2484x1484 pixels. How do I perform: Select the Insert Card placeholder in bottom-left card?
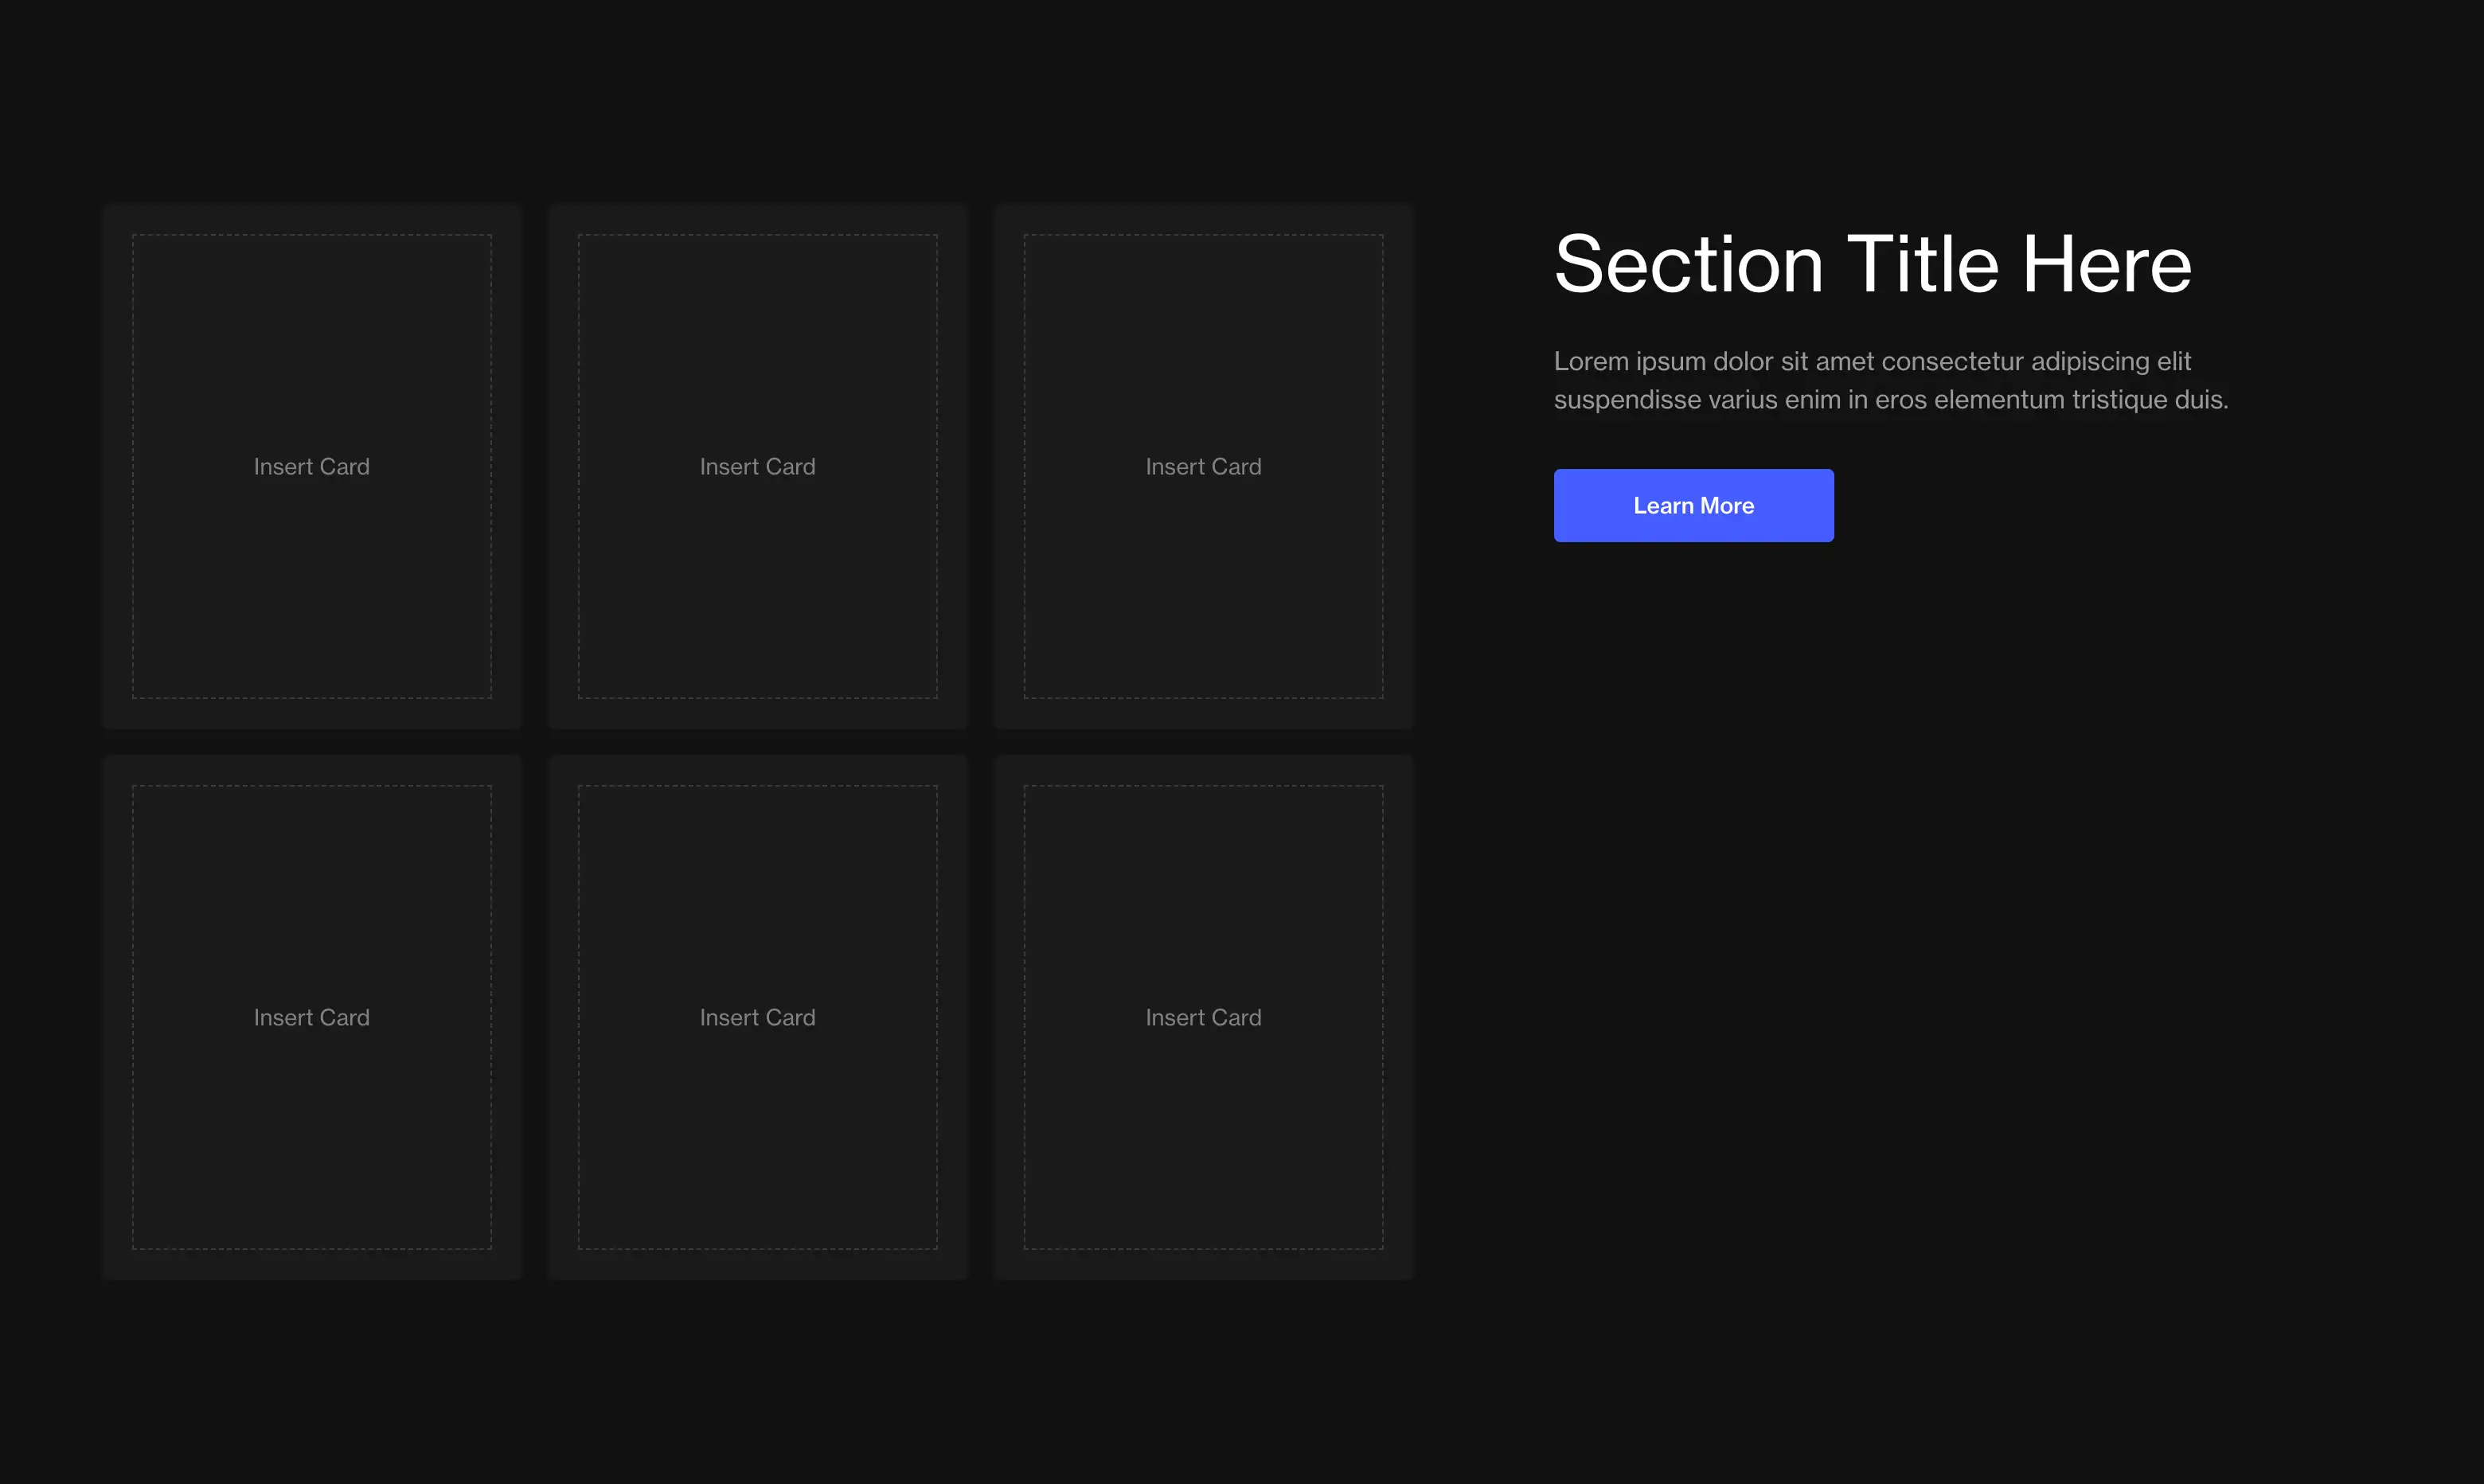coord(311,1017)
